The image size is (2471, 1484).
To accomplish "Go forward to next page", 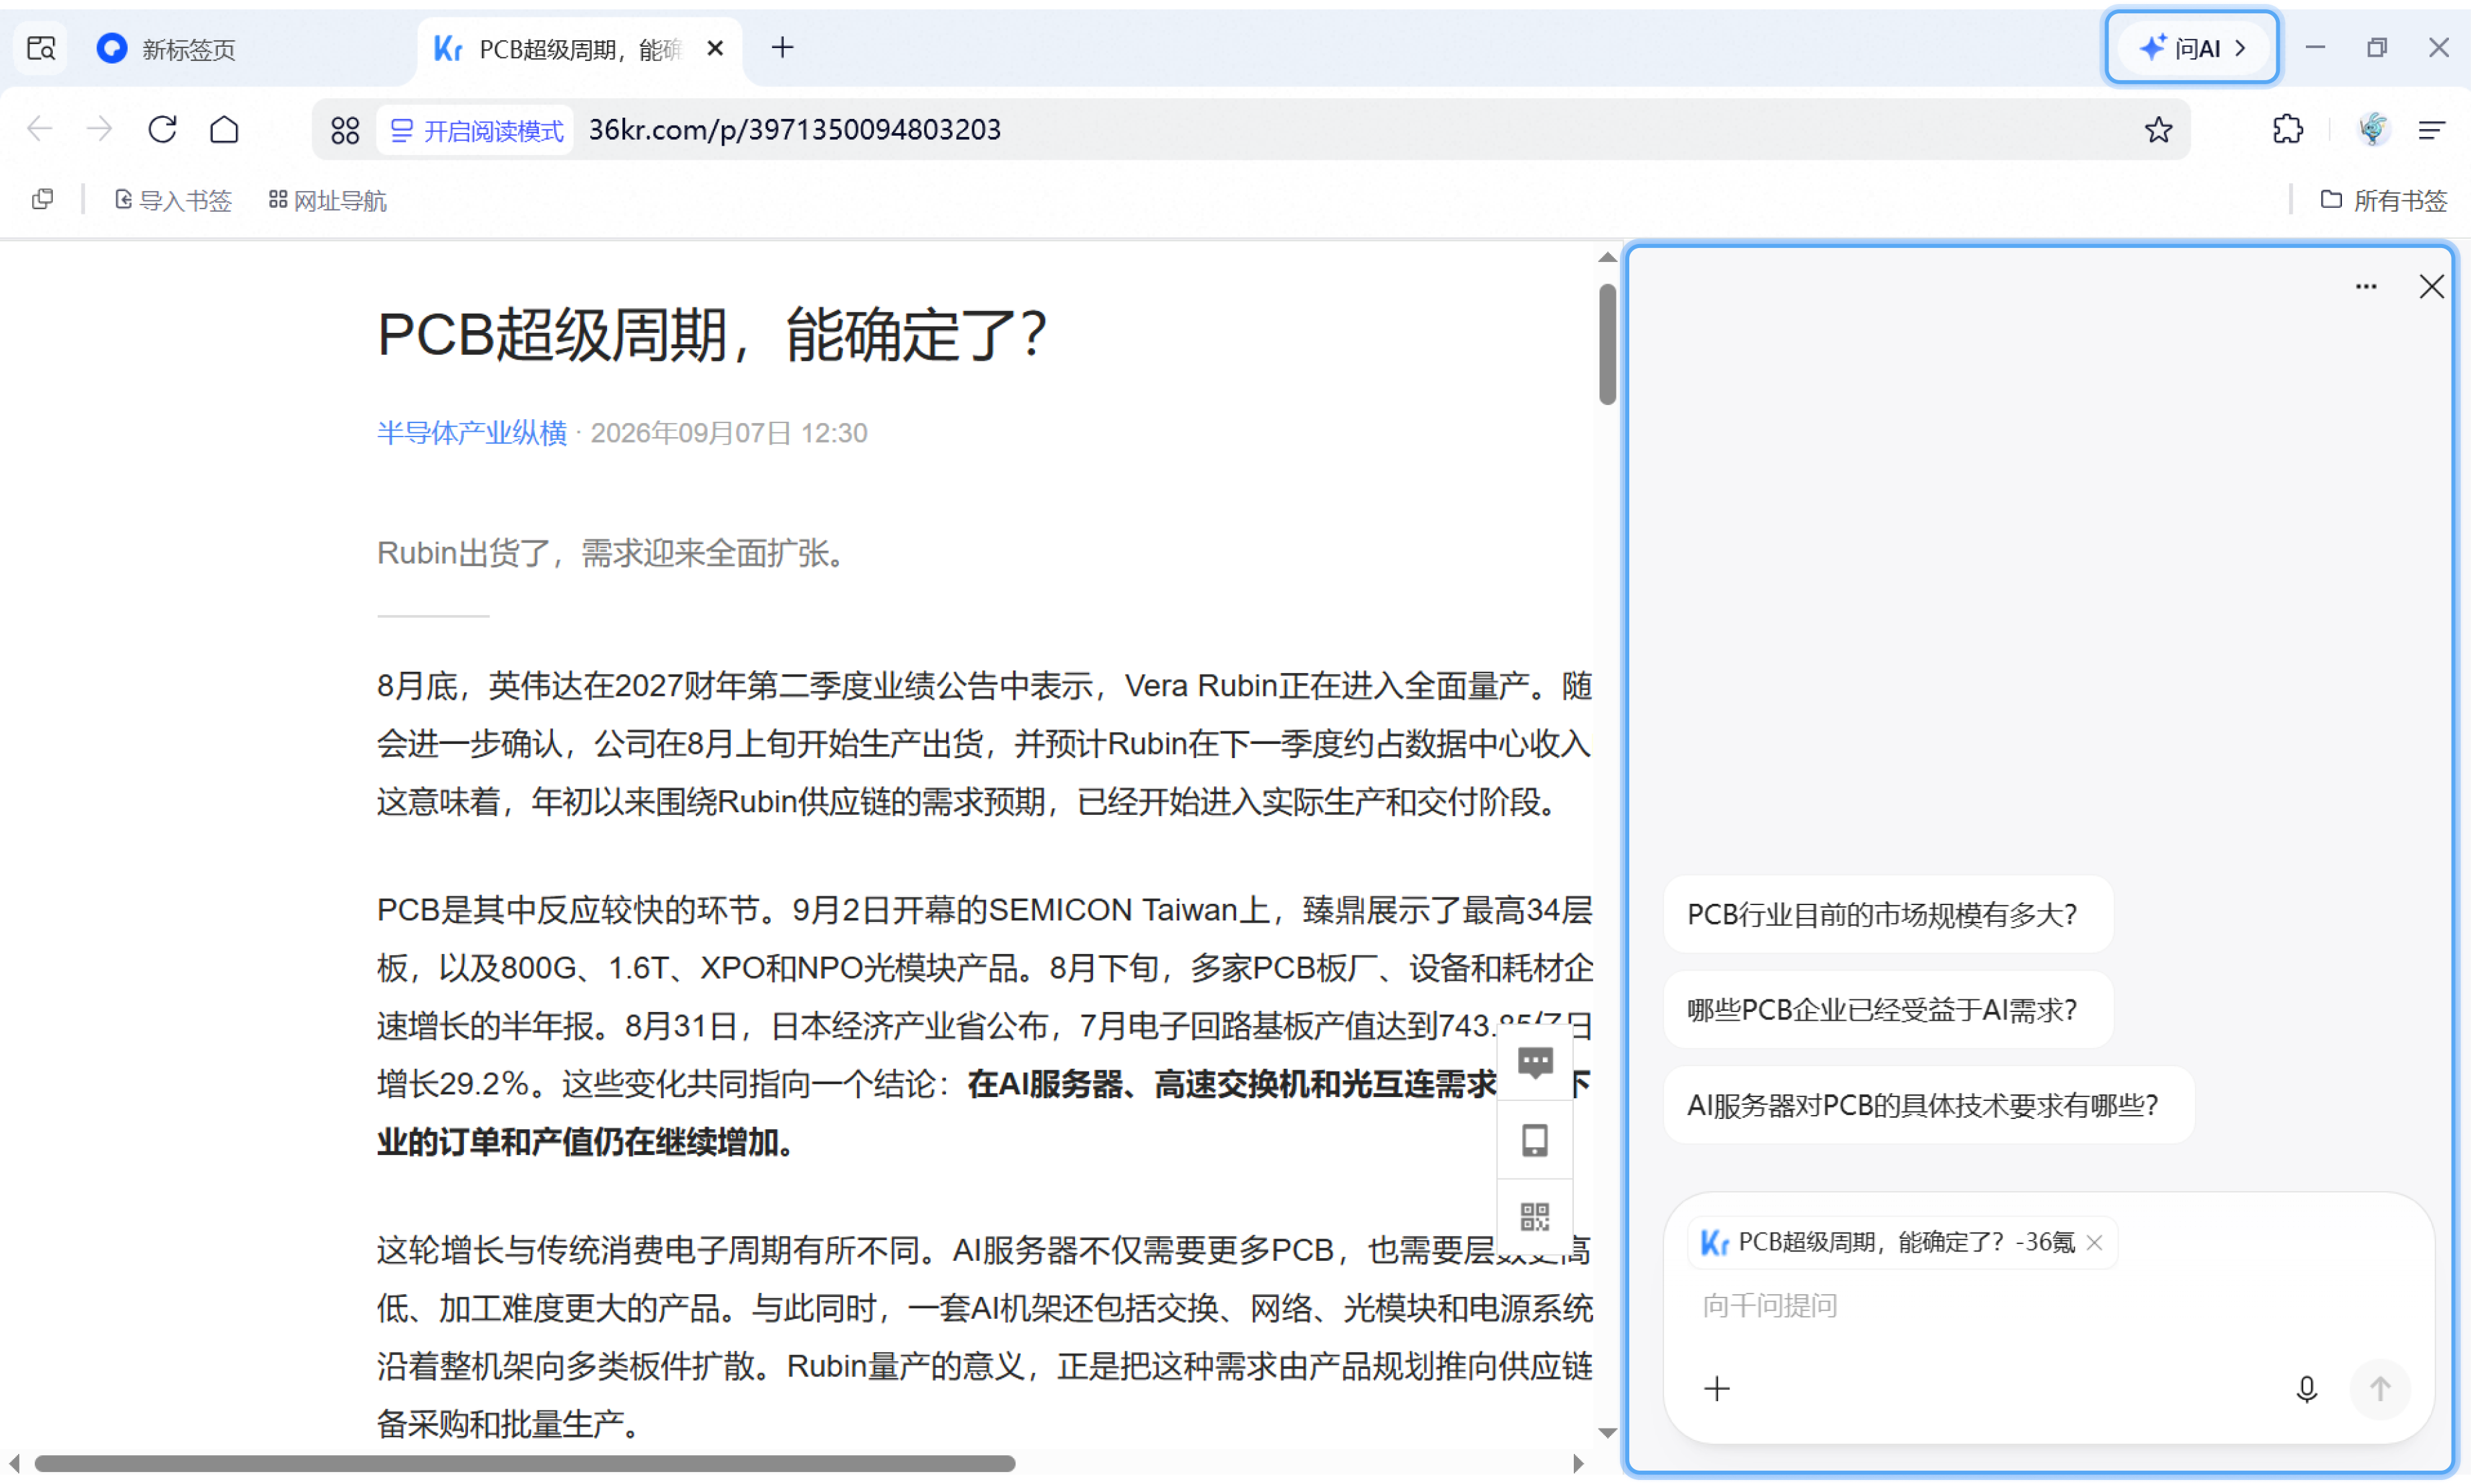I will 99,129.
